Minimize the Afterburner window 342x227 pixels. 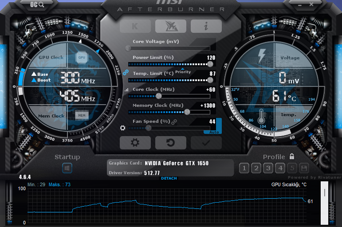(300, 5)
